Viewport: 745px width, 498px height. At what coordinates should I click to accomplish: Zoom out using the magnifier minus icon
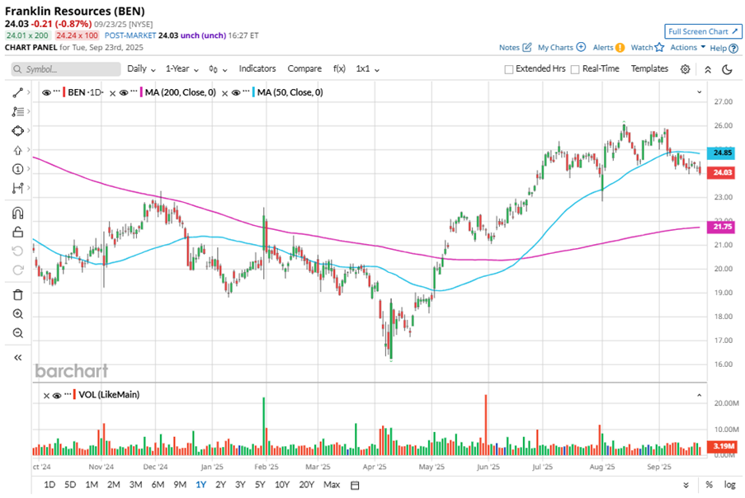(x=17, y=333)
